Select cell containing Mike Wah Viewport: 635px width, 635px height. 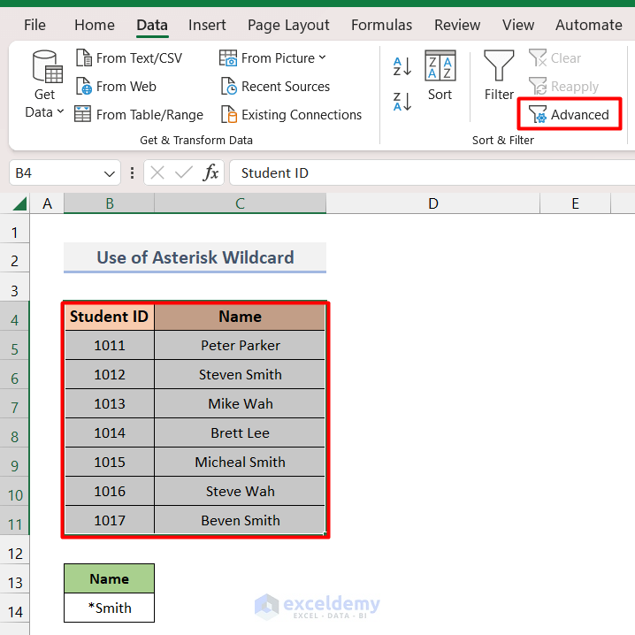tap(241, 403)
